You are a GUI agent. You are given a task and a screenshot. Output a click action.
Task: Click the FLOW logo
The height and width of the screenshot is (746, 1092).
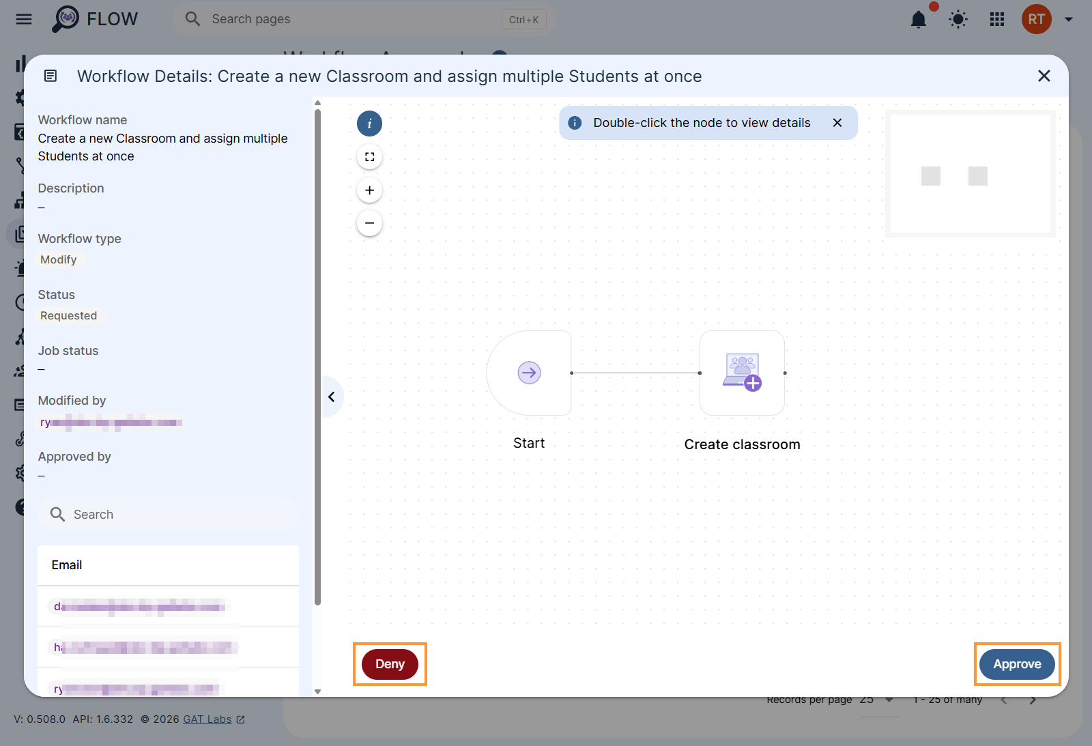(95, 19)
